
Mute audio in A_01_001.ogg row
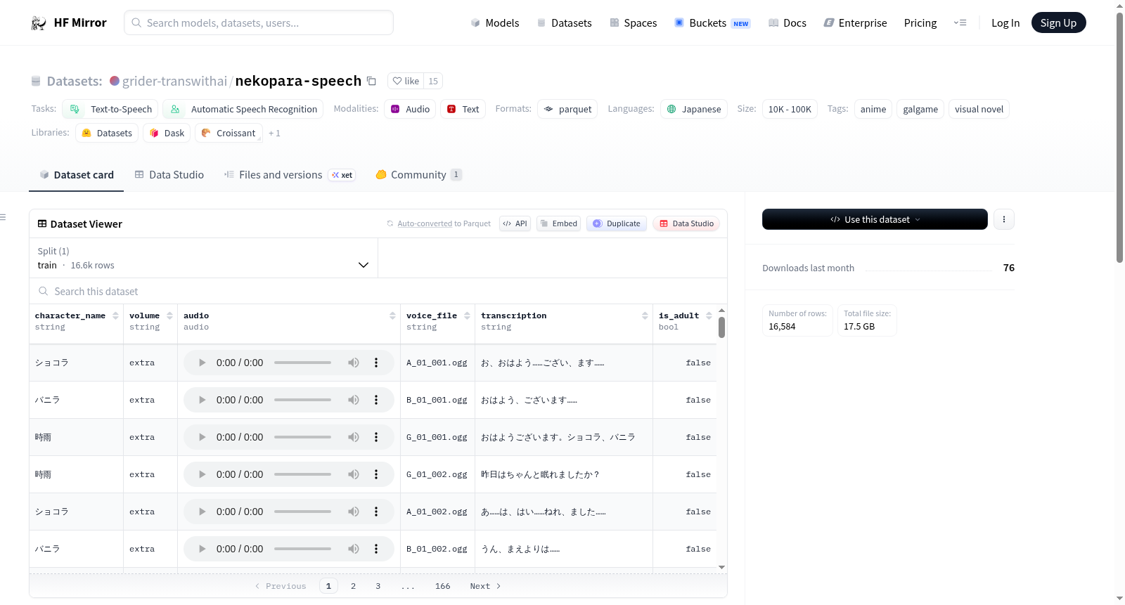point(353,363)
